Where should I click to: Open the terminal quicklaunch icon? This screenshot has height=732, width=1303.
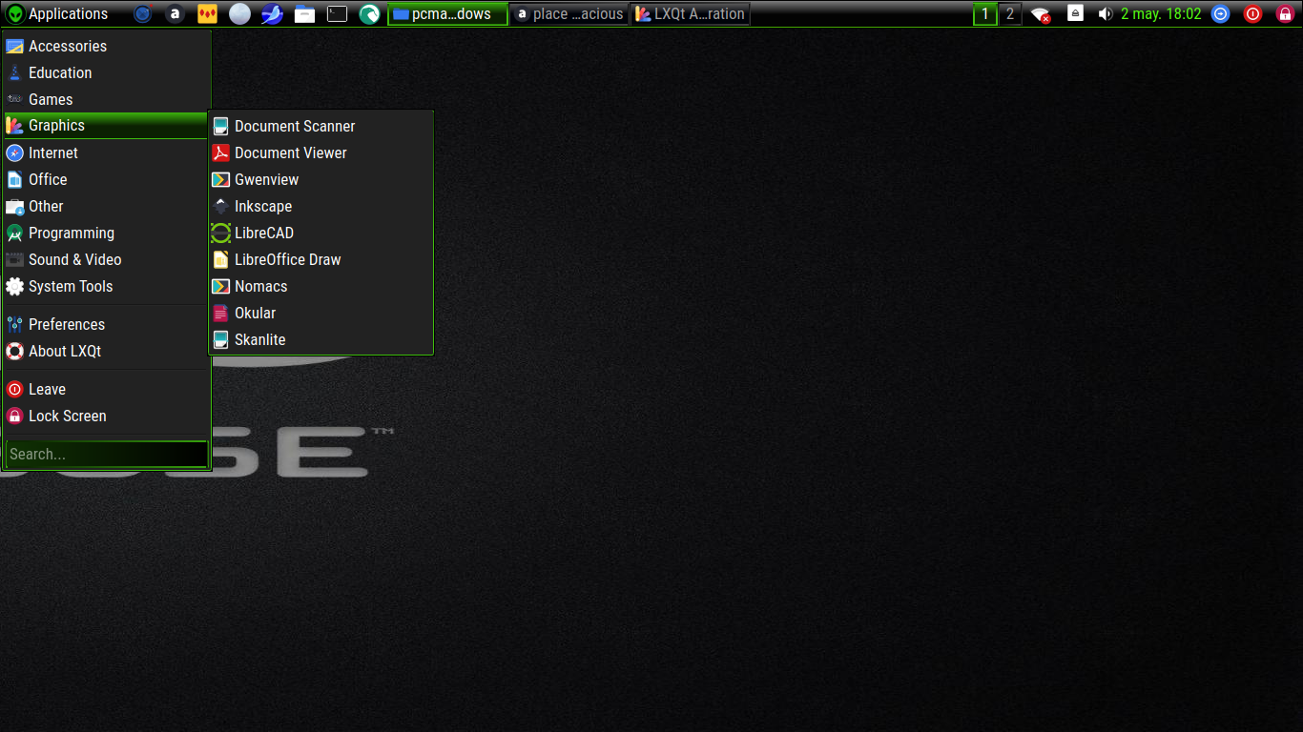point(337,14)
